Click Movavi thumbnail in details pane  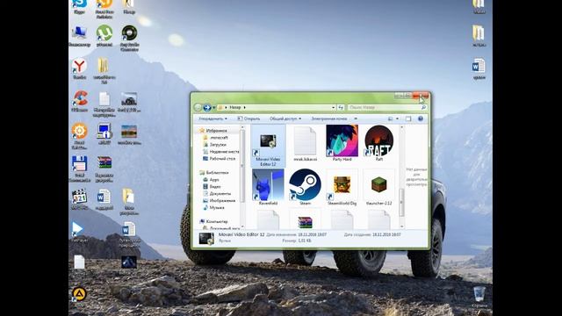[x=206, y=238]
